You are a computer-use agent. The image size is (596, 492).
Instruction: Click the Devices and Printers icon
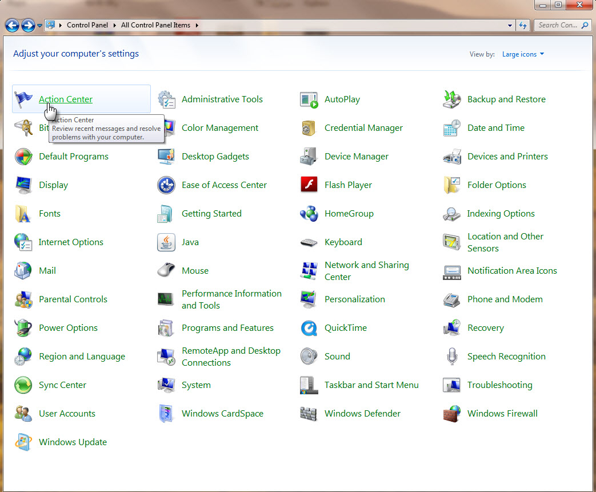pos(452,157)
